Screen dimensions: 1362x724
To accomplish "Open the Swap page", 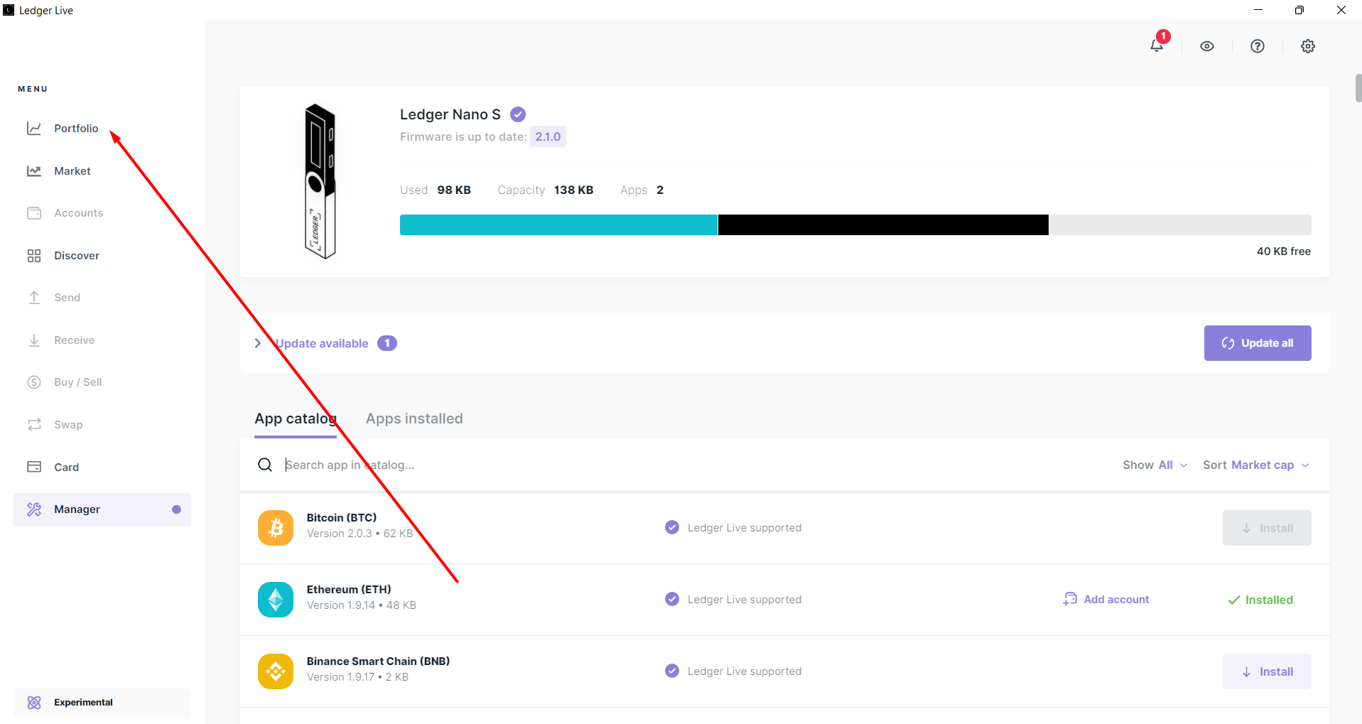I will [68, 425].
